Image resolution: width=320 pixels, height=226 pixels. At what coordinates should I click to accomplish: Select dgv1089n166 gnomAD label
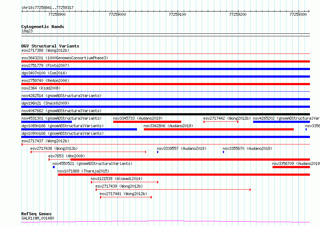click(63, 126)
